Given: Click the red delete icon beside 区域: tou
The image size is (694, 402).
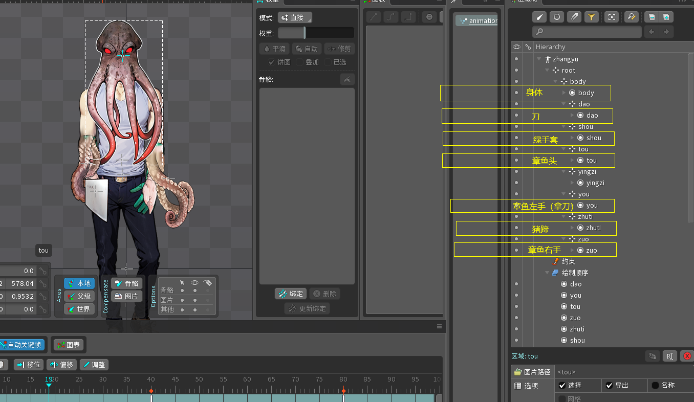Looking at the screenshot, I should (687, 356).
